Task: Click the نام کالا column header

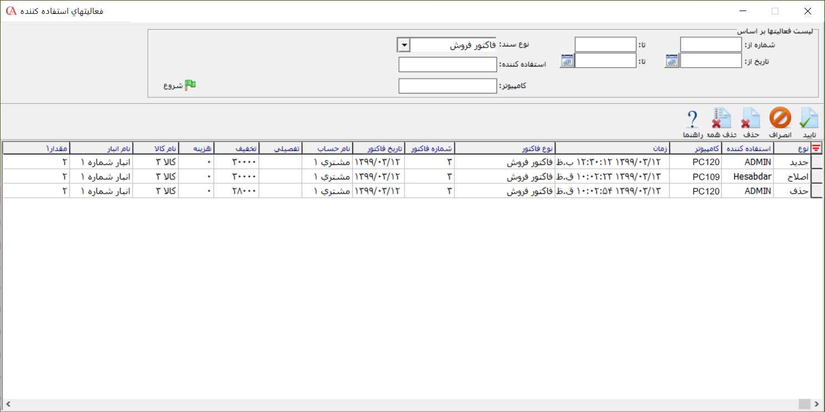Action: point(166,148)
